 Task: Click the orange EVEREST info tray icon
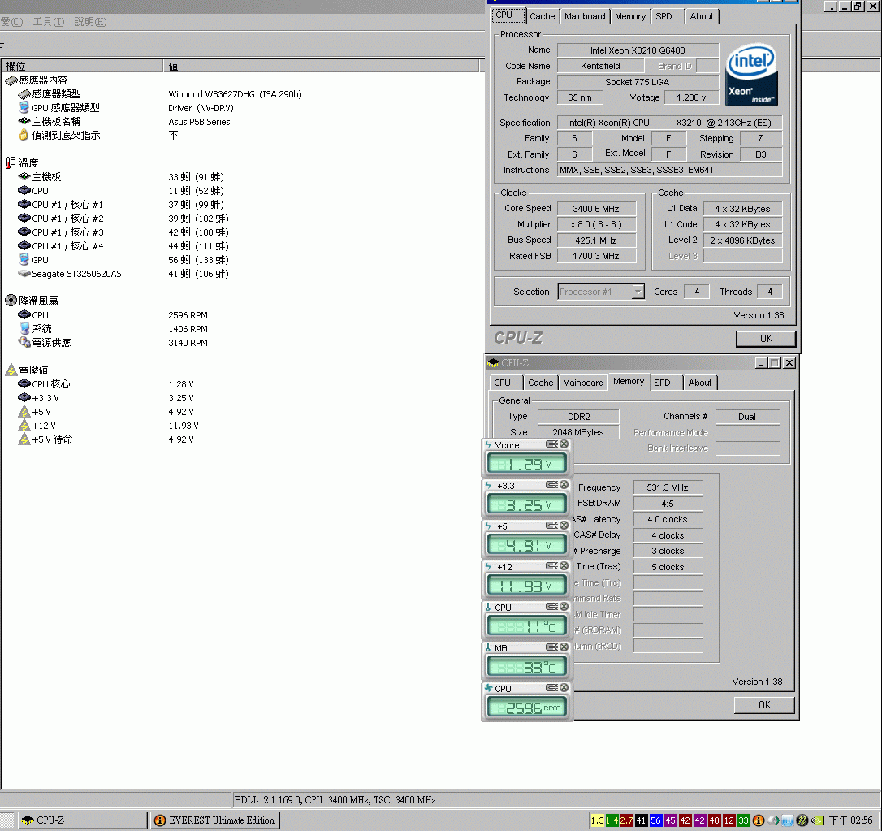759,820
